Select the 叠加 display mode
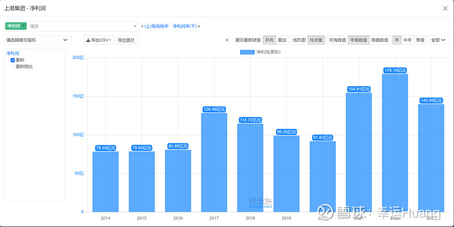 tap(282, 40)
